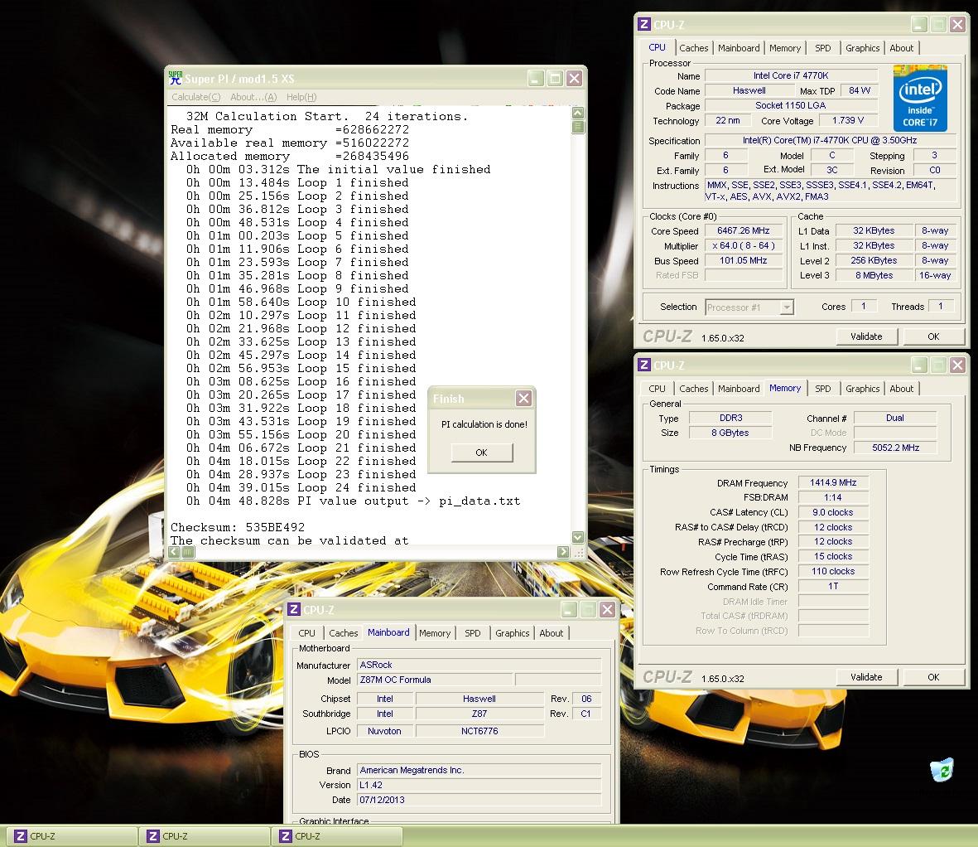This screenshot has height=847, width=978.
Task: Close the Finish dialog with its X button
Action: click(524, 398)
